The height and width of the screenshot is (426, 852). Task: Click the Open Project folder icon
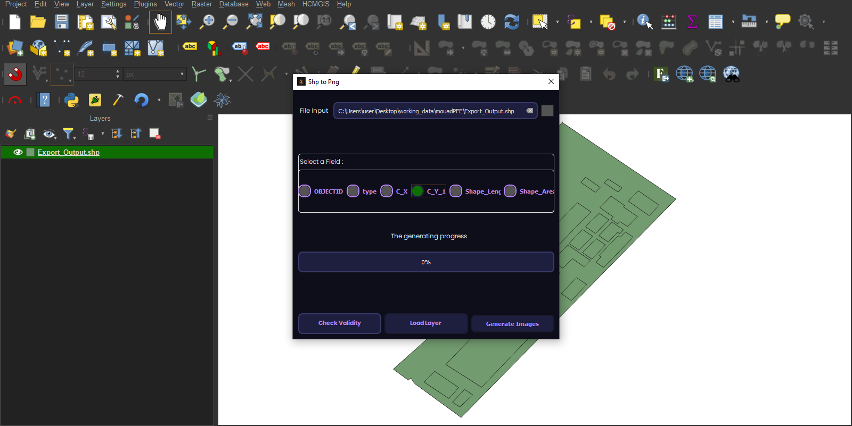(38, 22)
